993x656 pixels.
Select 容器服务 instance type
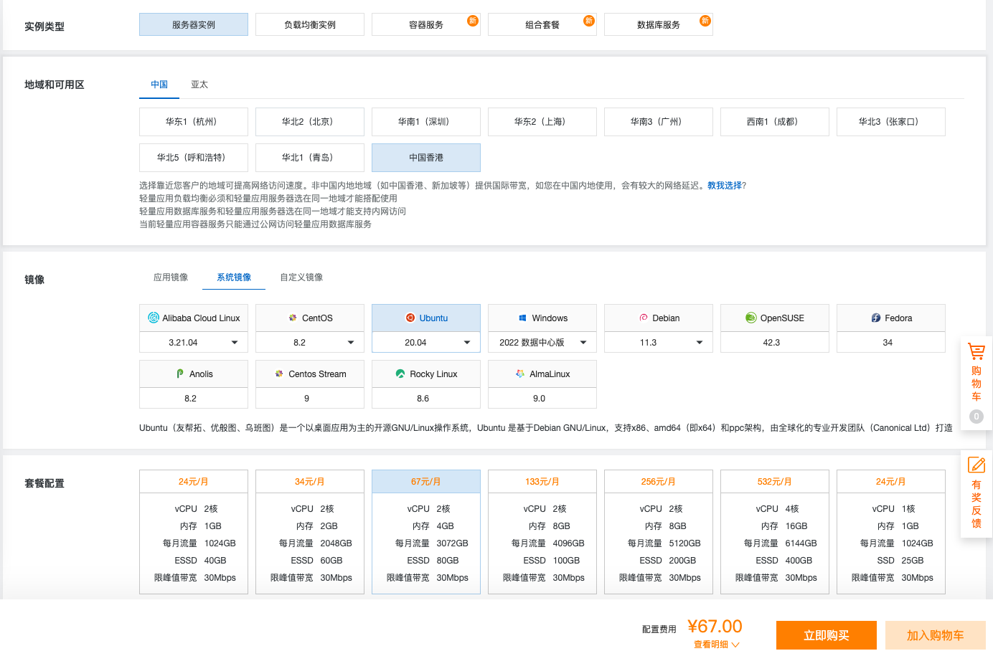426,24
